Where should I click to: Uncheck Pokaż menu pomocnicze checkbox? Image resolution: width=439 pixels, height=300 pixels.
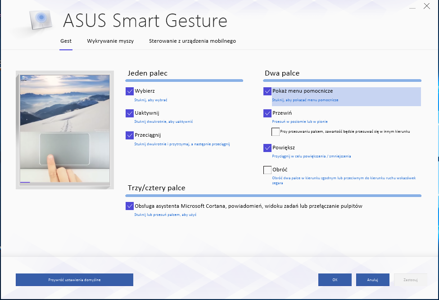click(267, 91)
